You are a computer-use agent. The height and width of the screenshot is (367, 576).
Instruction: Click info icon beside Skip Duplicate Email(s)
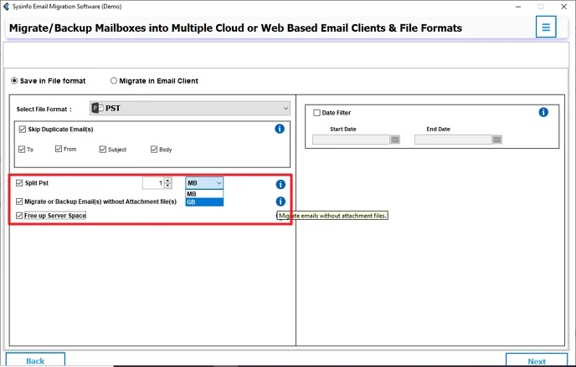[x=280, y=129]
